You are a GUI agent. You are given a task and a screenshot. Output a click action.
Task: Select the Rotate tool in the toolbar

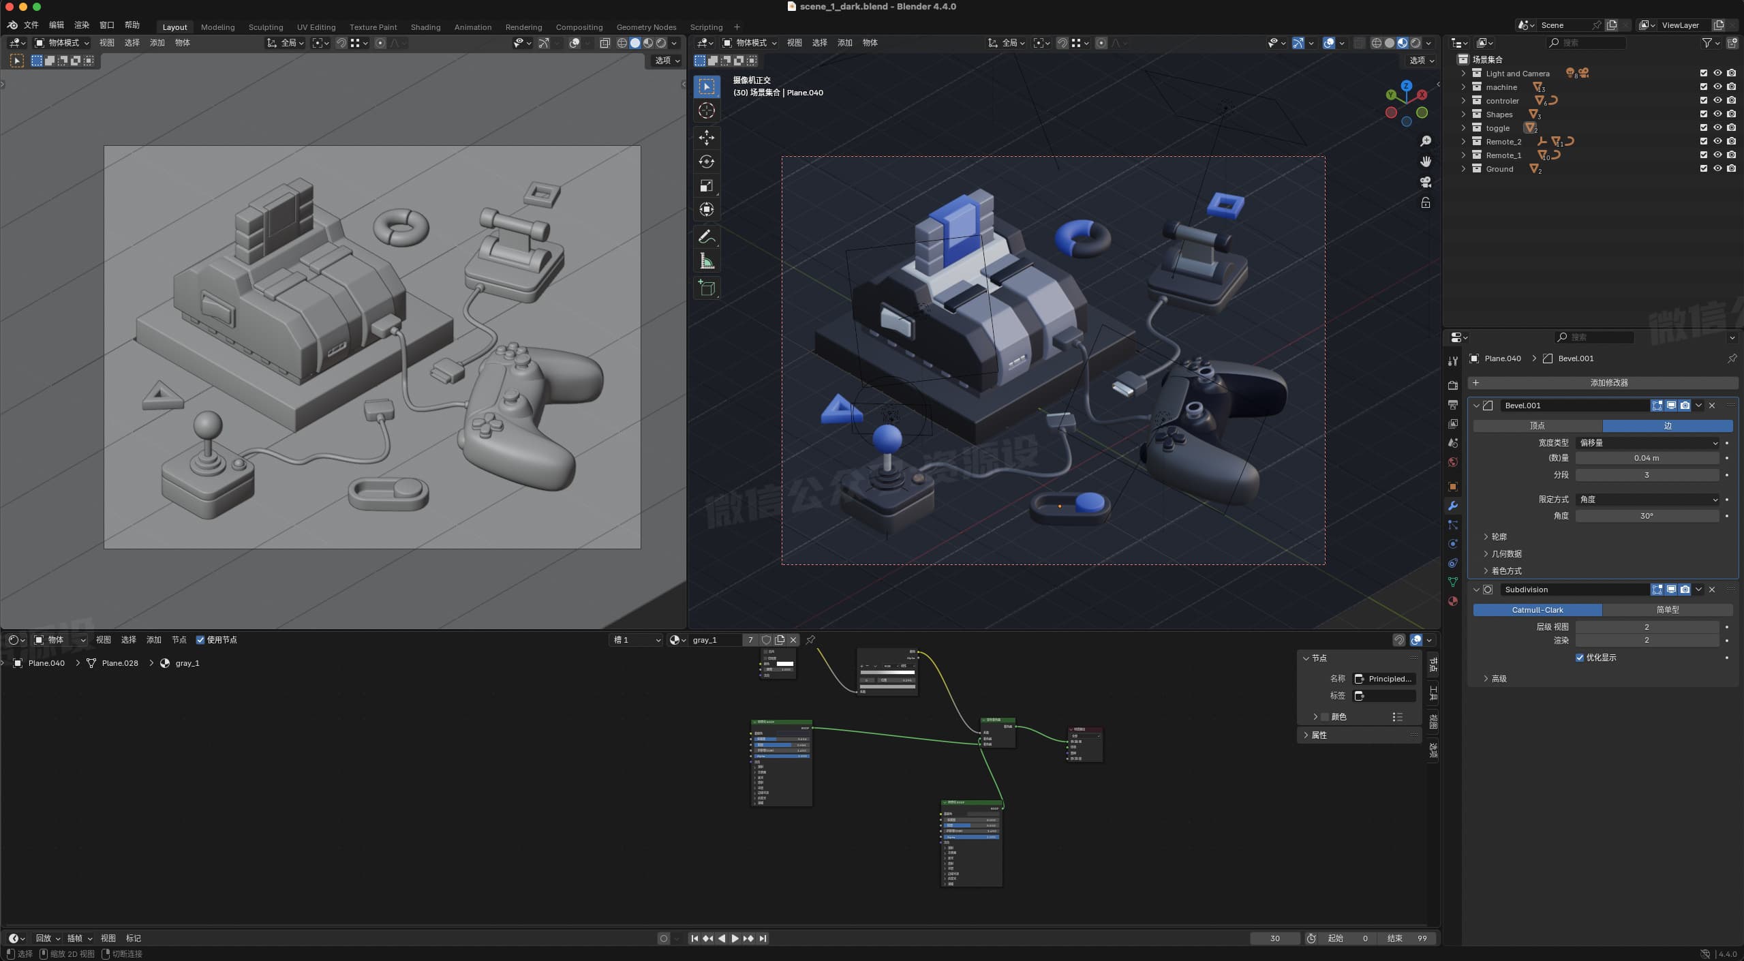(707, 162)
